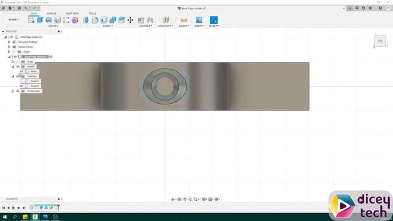Select the Extrude tool

pos(40,20)
